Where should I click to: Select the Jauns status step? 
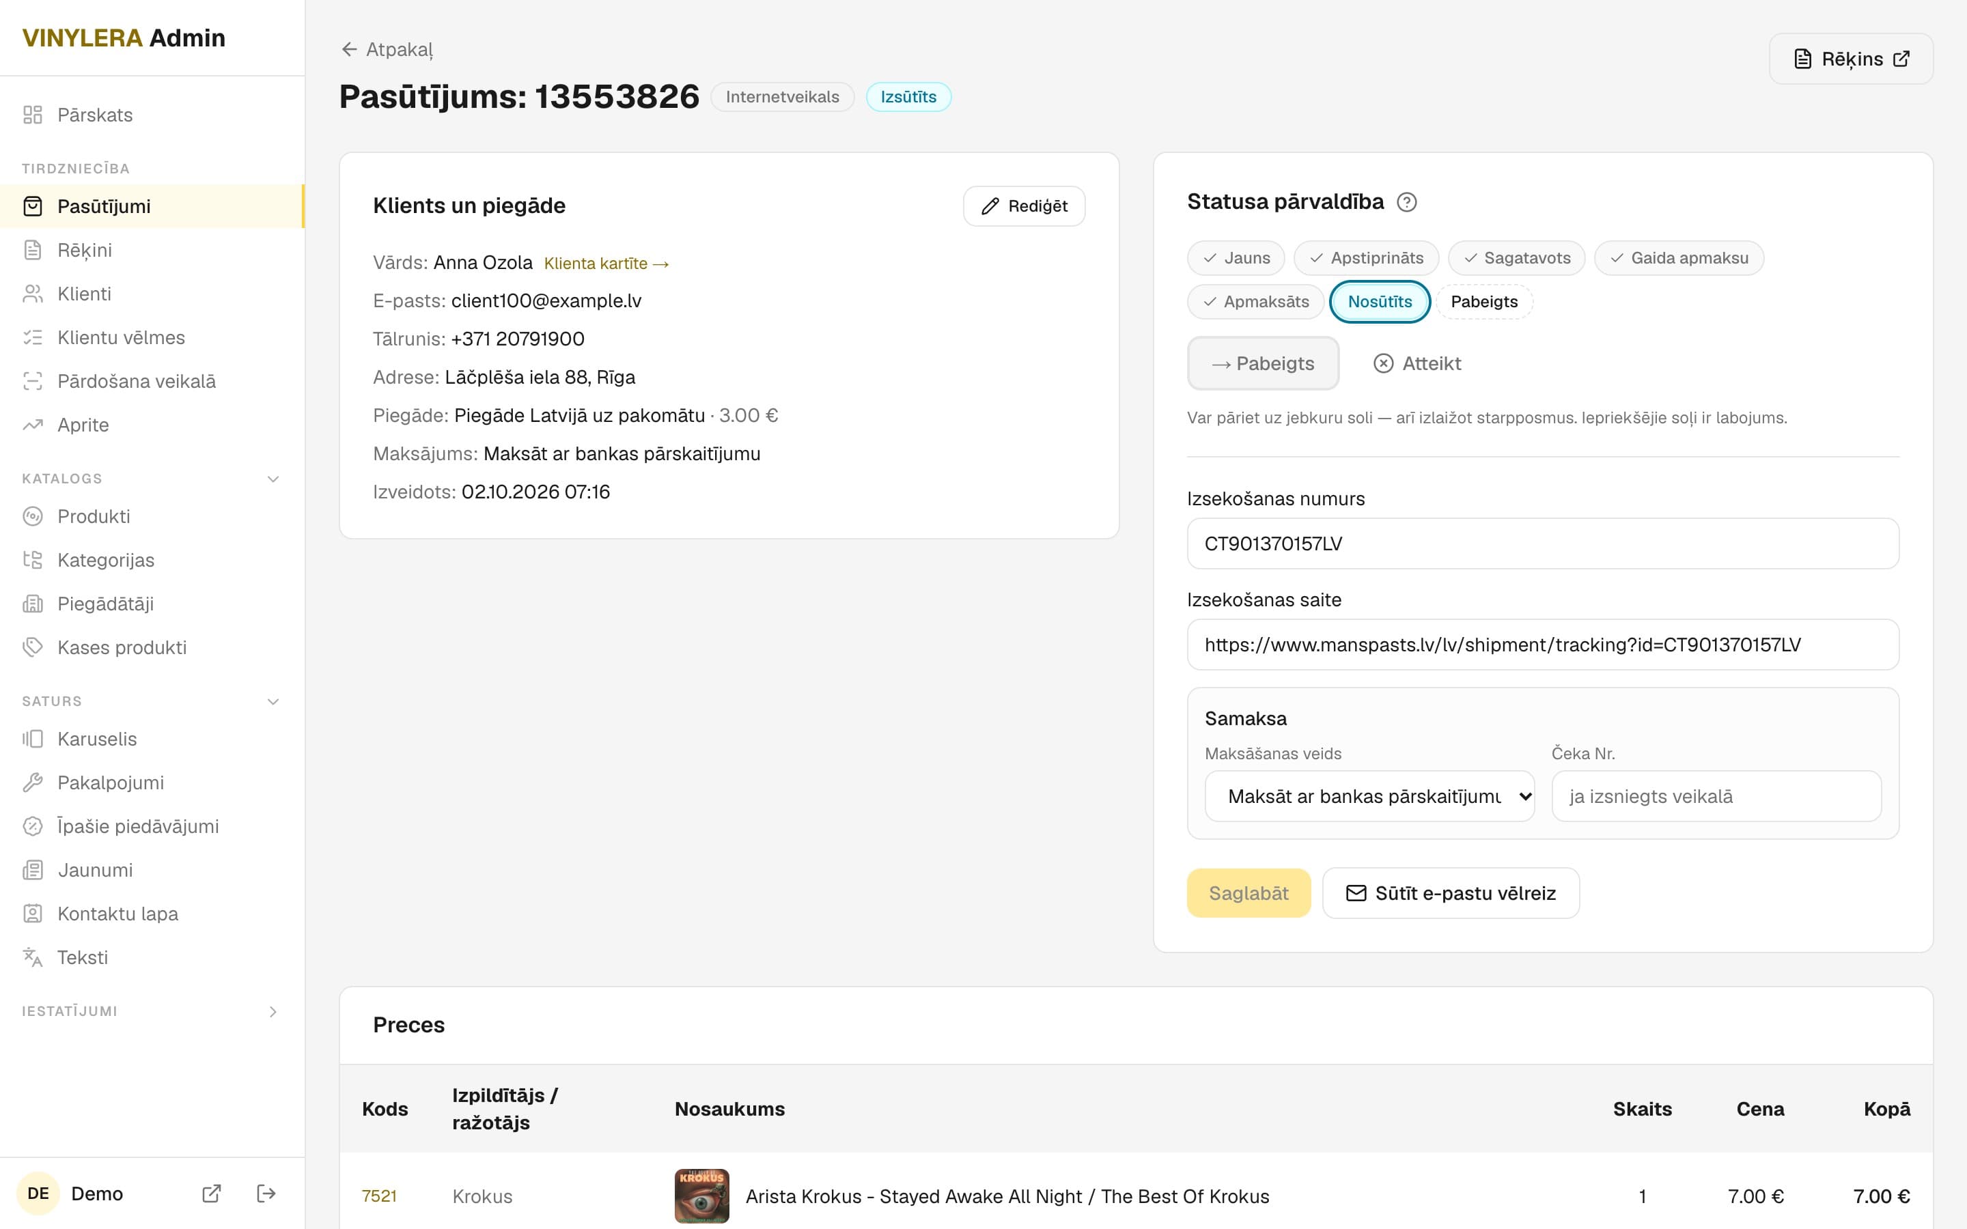tap(1236, 257)
